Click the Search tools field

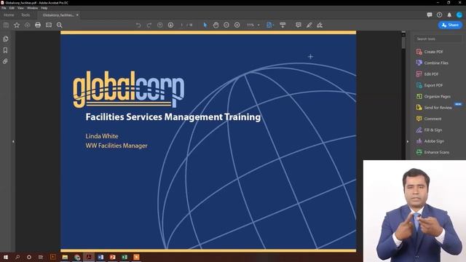pos(438,39)
